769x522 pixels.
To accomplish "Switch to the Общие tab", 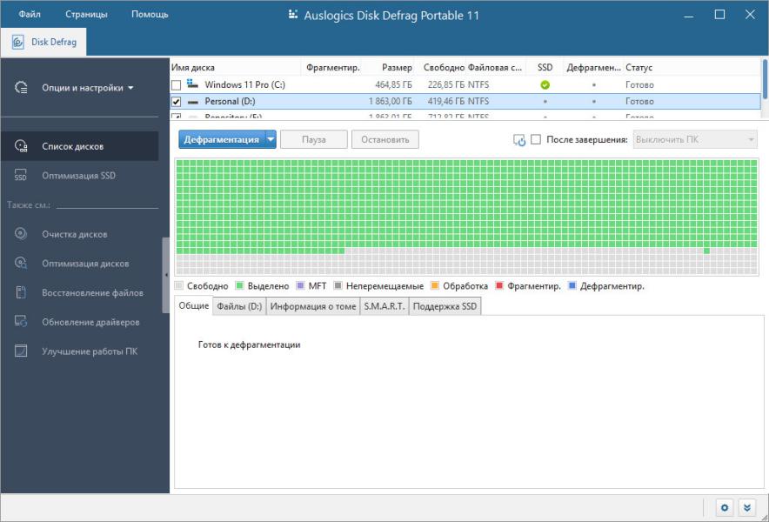I will [194, 305].
